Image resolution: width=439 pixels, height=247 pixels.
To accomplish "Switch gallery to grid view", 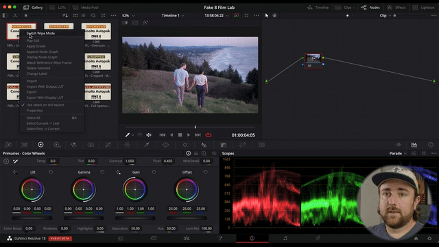I will point(75,16).
